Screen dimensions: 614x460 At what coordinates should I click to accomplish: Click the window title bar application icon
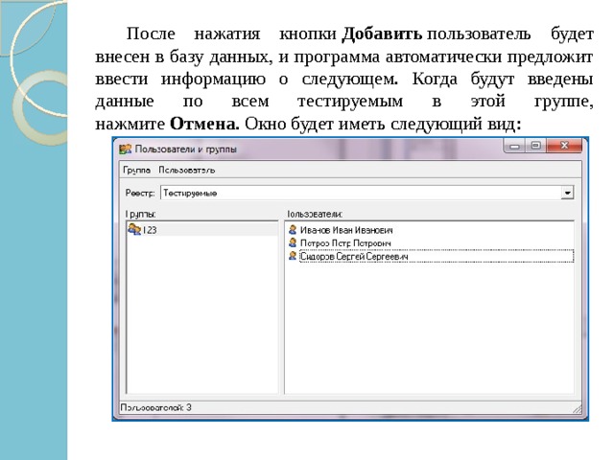[126, 149]
